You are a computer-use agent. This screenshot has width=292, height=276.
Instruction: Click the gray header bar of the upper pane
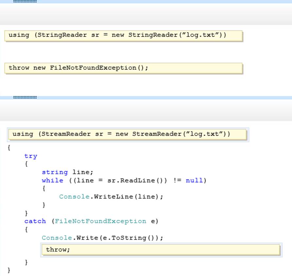coord(146,14)
